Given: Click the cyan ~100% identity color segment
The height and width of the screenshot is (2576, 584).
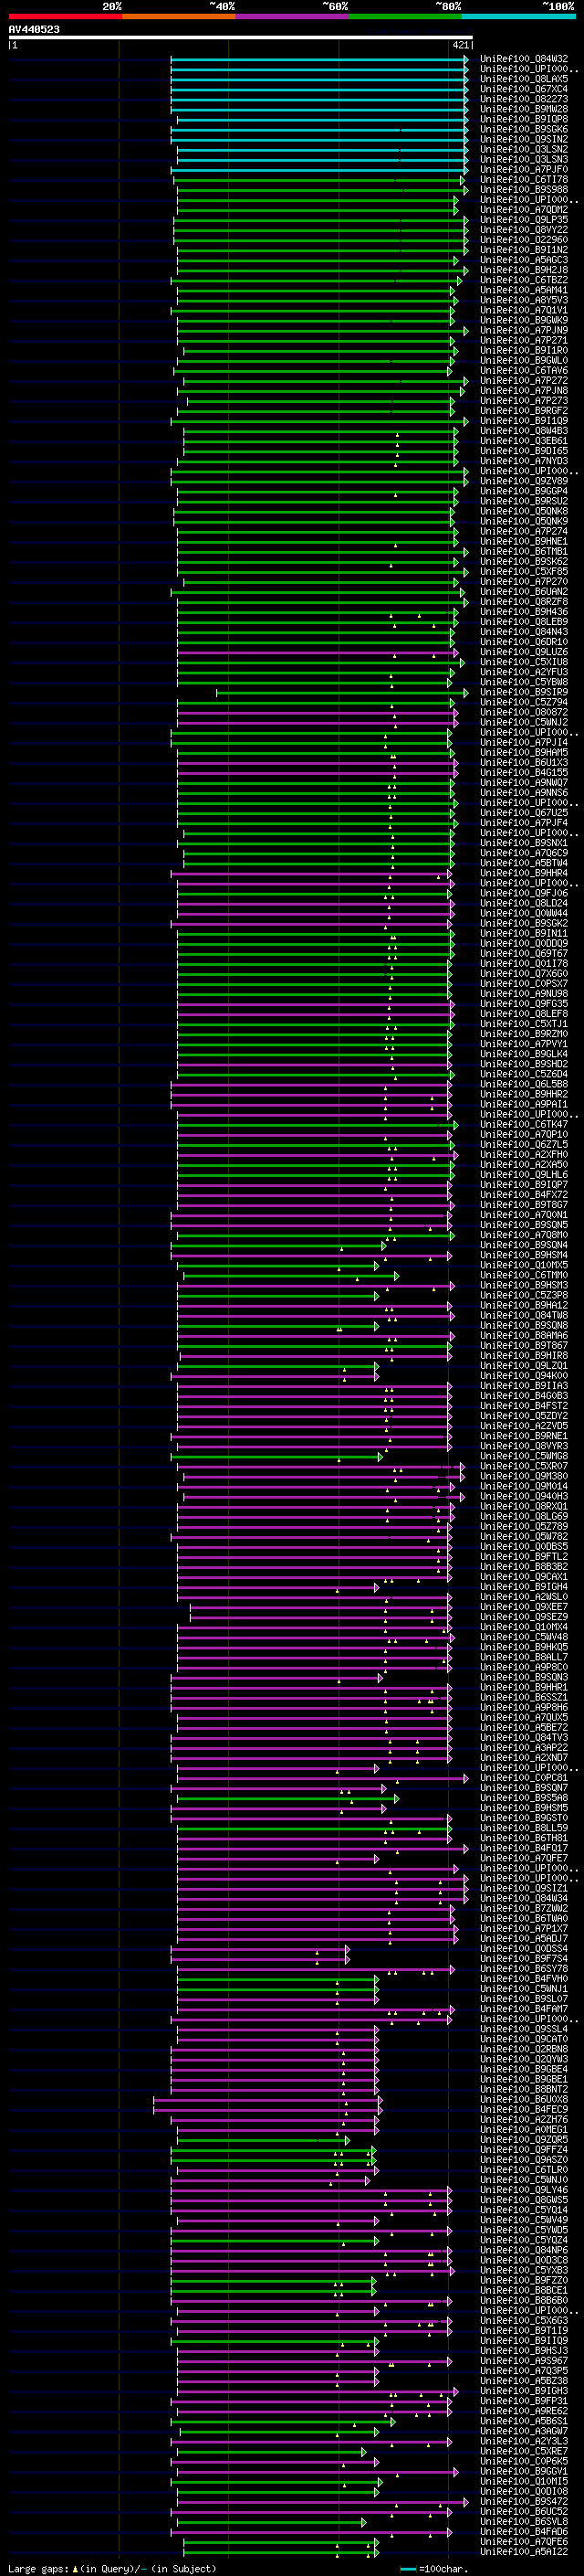Looking at the screenshot, I should coord(518,16).
